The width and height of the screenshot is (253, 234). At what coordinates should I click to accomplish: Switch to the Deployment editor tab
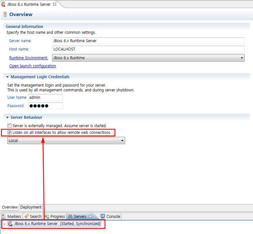(31, 207)
